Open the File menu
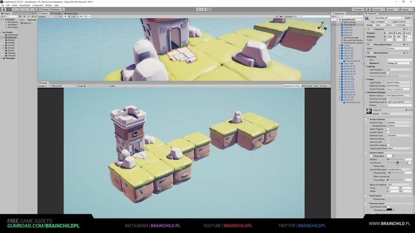This screenshot has height=233, width=415. pos(3,5)
